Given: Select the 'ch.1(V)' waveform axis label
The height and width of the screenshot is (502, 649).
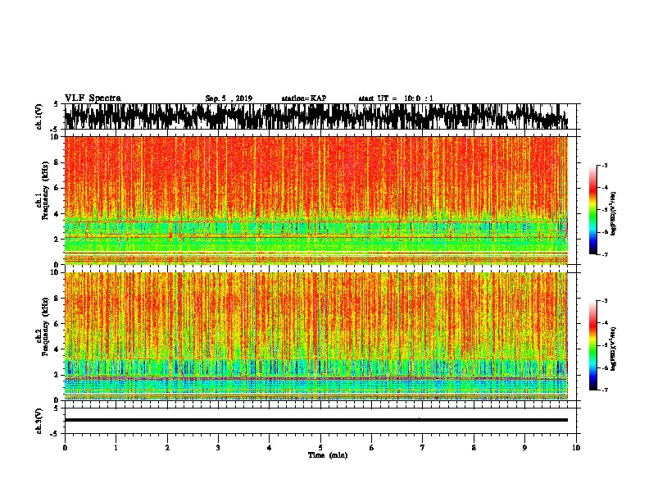Looking at the screenshot, I should (39, 116).
